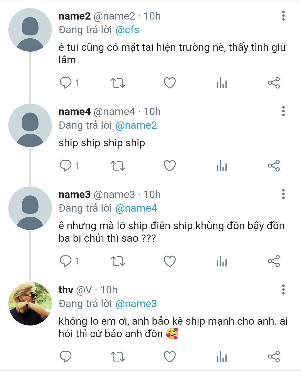Image resolution: width=301 pixels, height=371 pixels.
Task: Share name3's tweet
Action: click(x=274, y=261)
